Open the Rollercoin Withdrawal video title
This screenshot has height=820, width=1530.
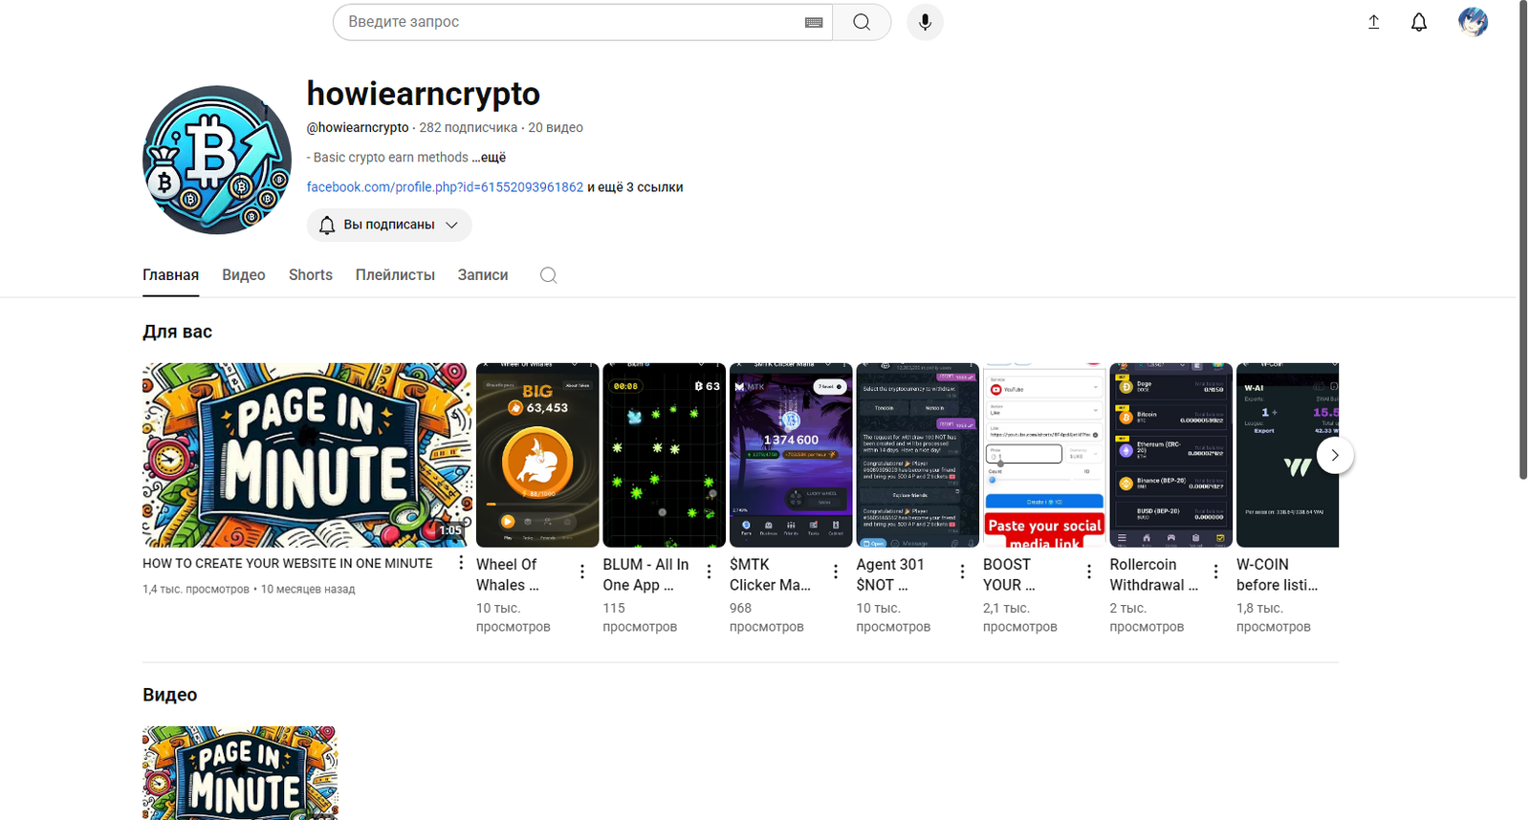tap(1153, 574)
